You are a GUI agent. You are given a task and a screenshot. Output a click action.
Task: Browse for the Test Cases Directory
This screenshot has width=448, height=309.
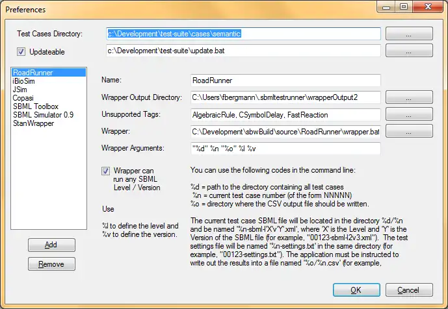click(409, 34)
